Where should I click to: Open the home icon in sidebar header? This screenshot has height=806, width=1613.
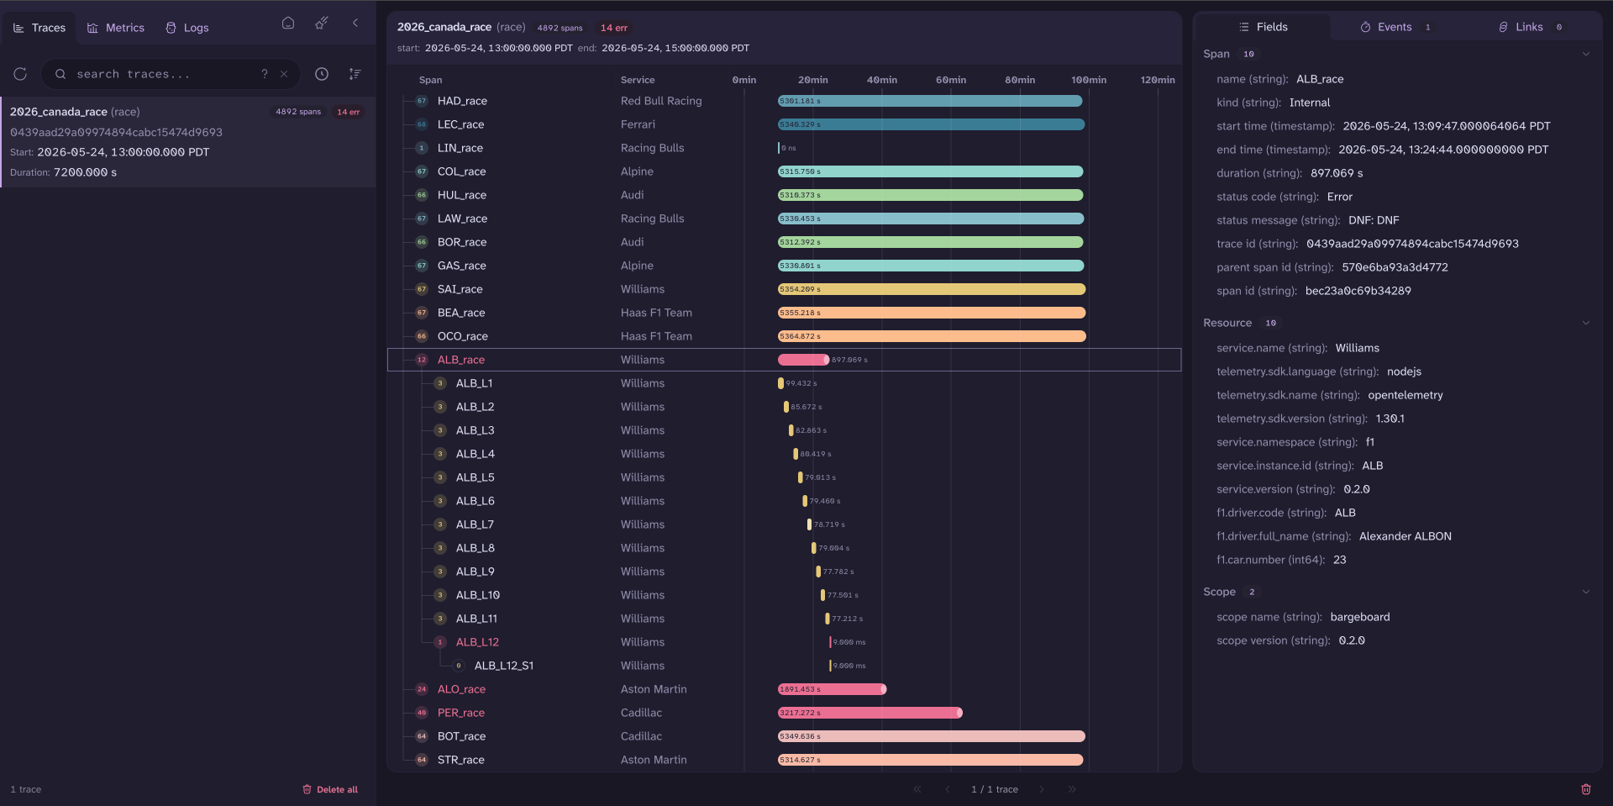click(x=288, y=24)
